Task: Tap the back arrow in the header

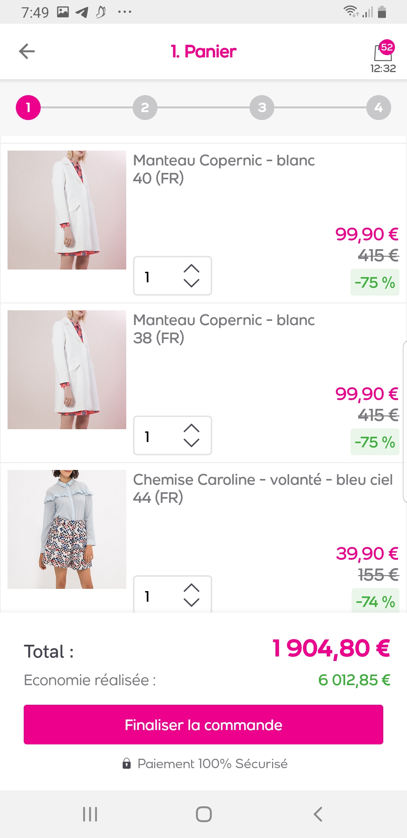Action: coord(27,51)
